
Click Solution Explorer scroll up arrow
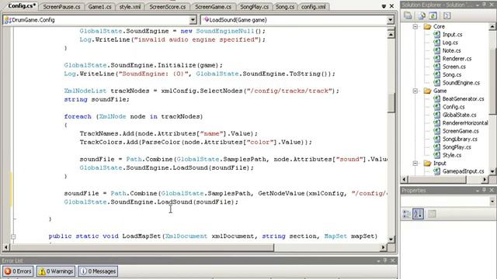point(492,26)
